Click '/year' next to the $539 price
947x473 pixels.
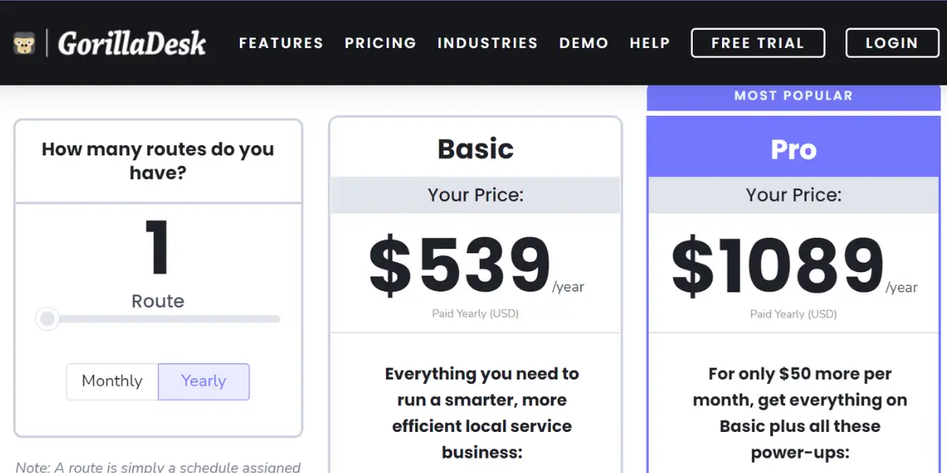568,287
